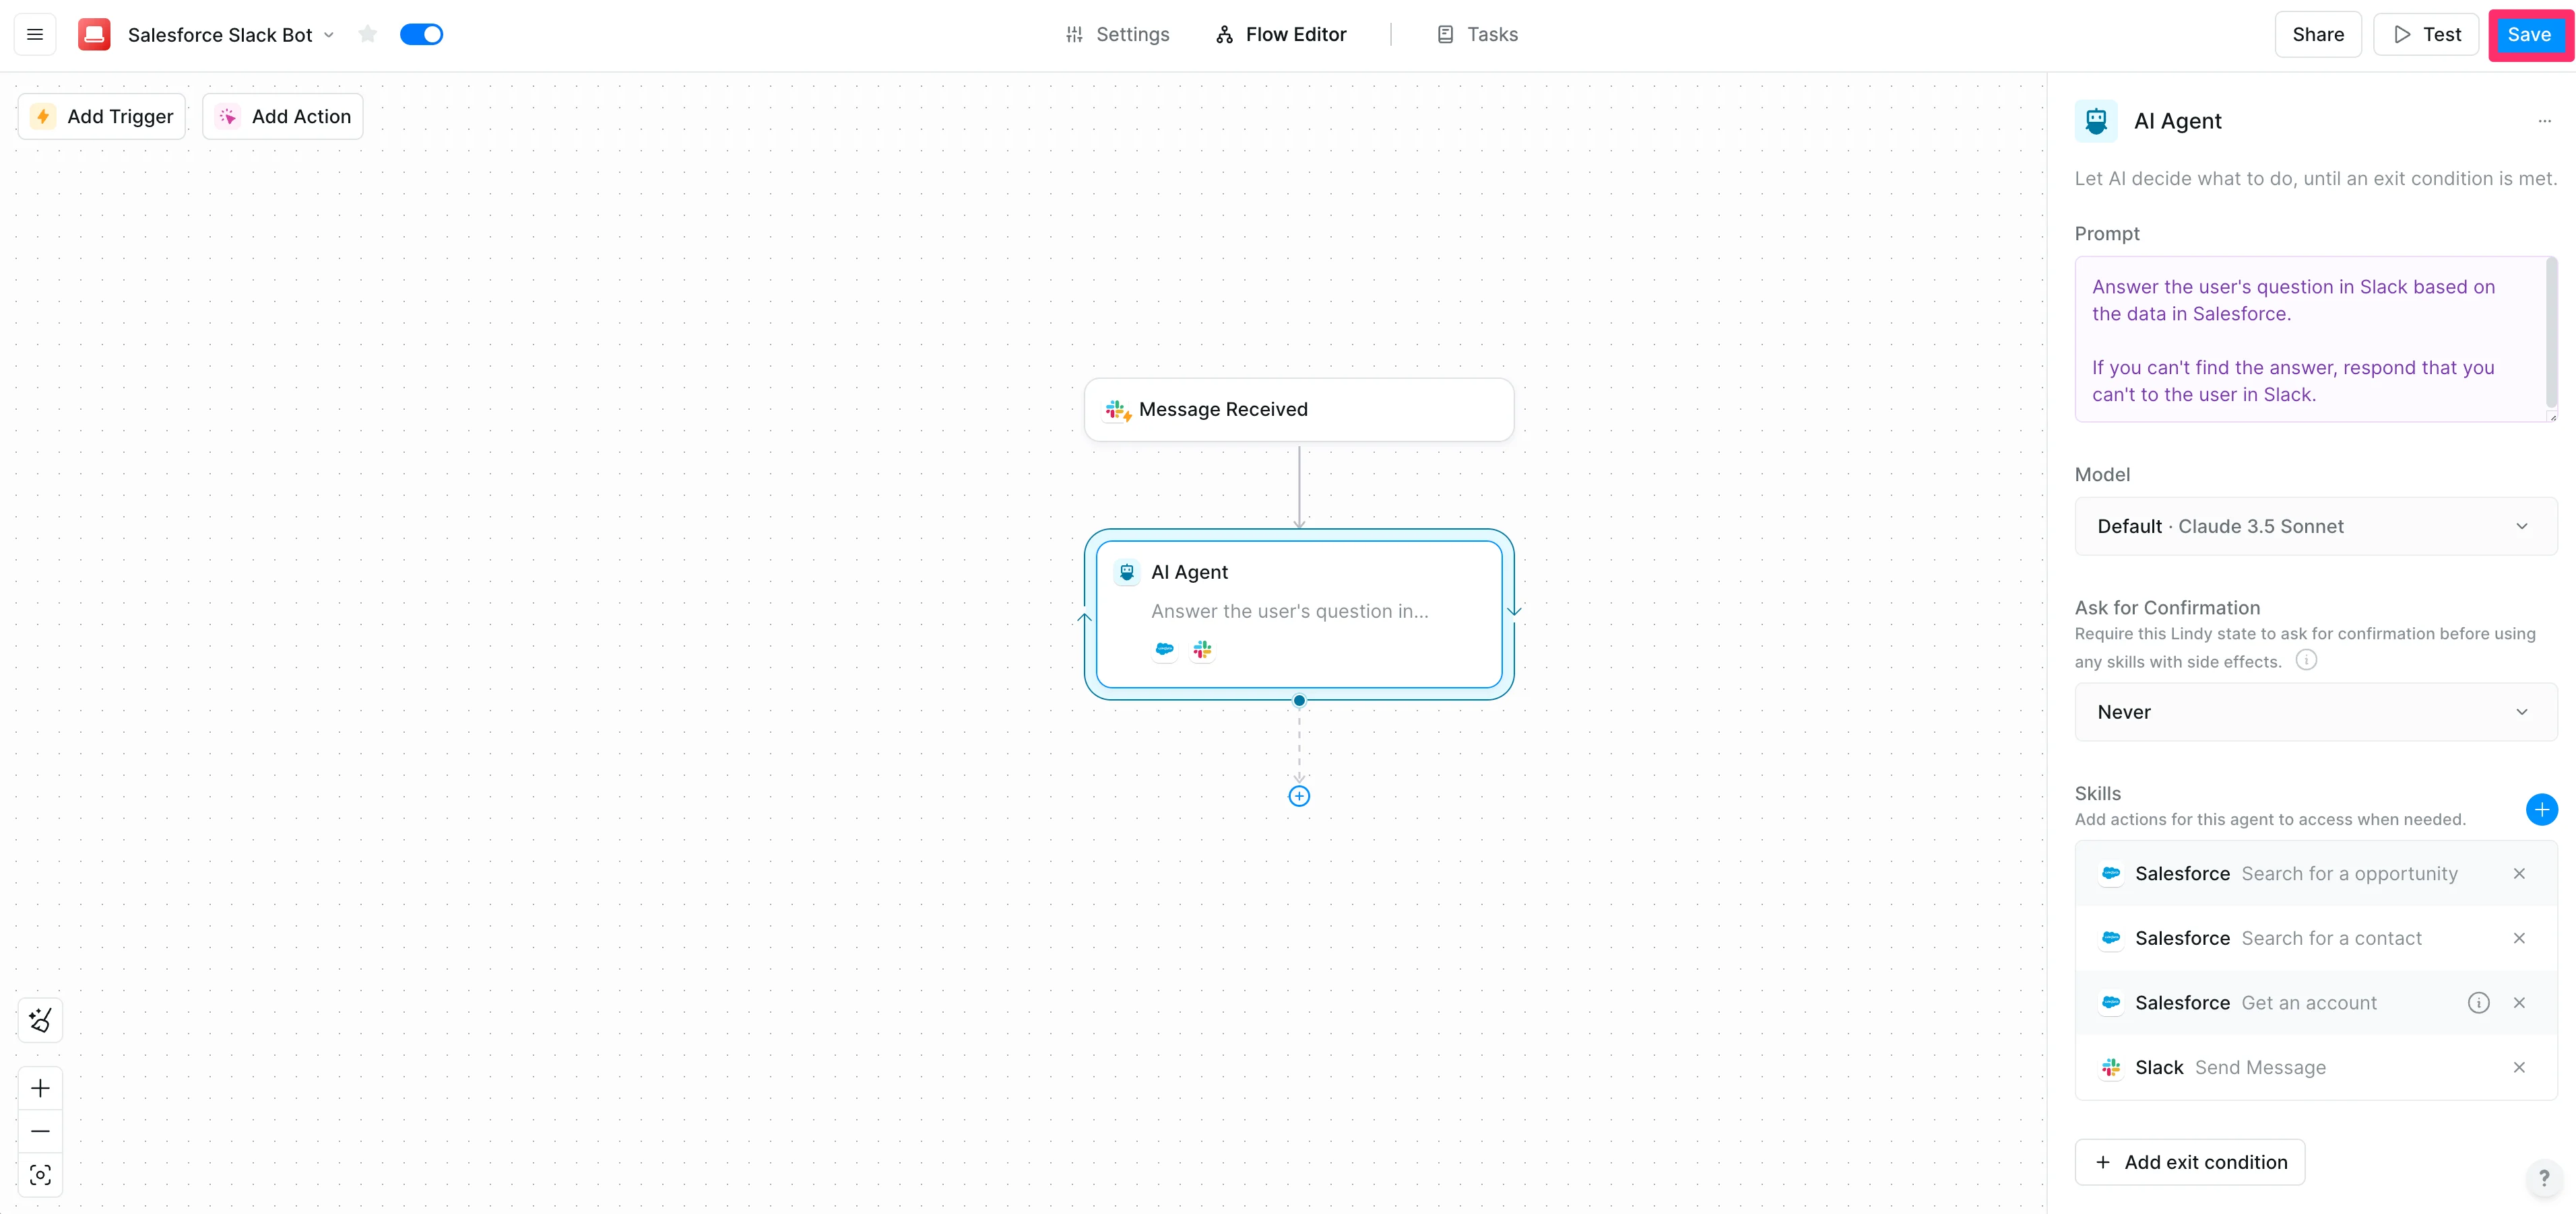Image resolution: width=2576 pixels, height=1214 pixels.
Task: Favorite the bot with star icon
Action: coord(367,35)
